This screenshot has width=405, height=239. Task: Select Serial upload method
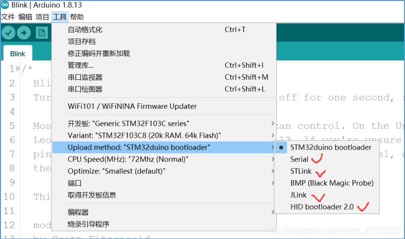click(327, 159)
